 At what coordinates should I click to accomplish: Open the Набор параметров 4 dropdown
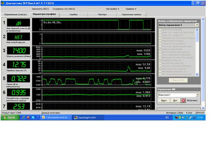click(197, 25)
